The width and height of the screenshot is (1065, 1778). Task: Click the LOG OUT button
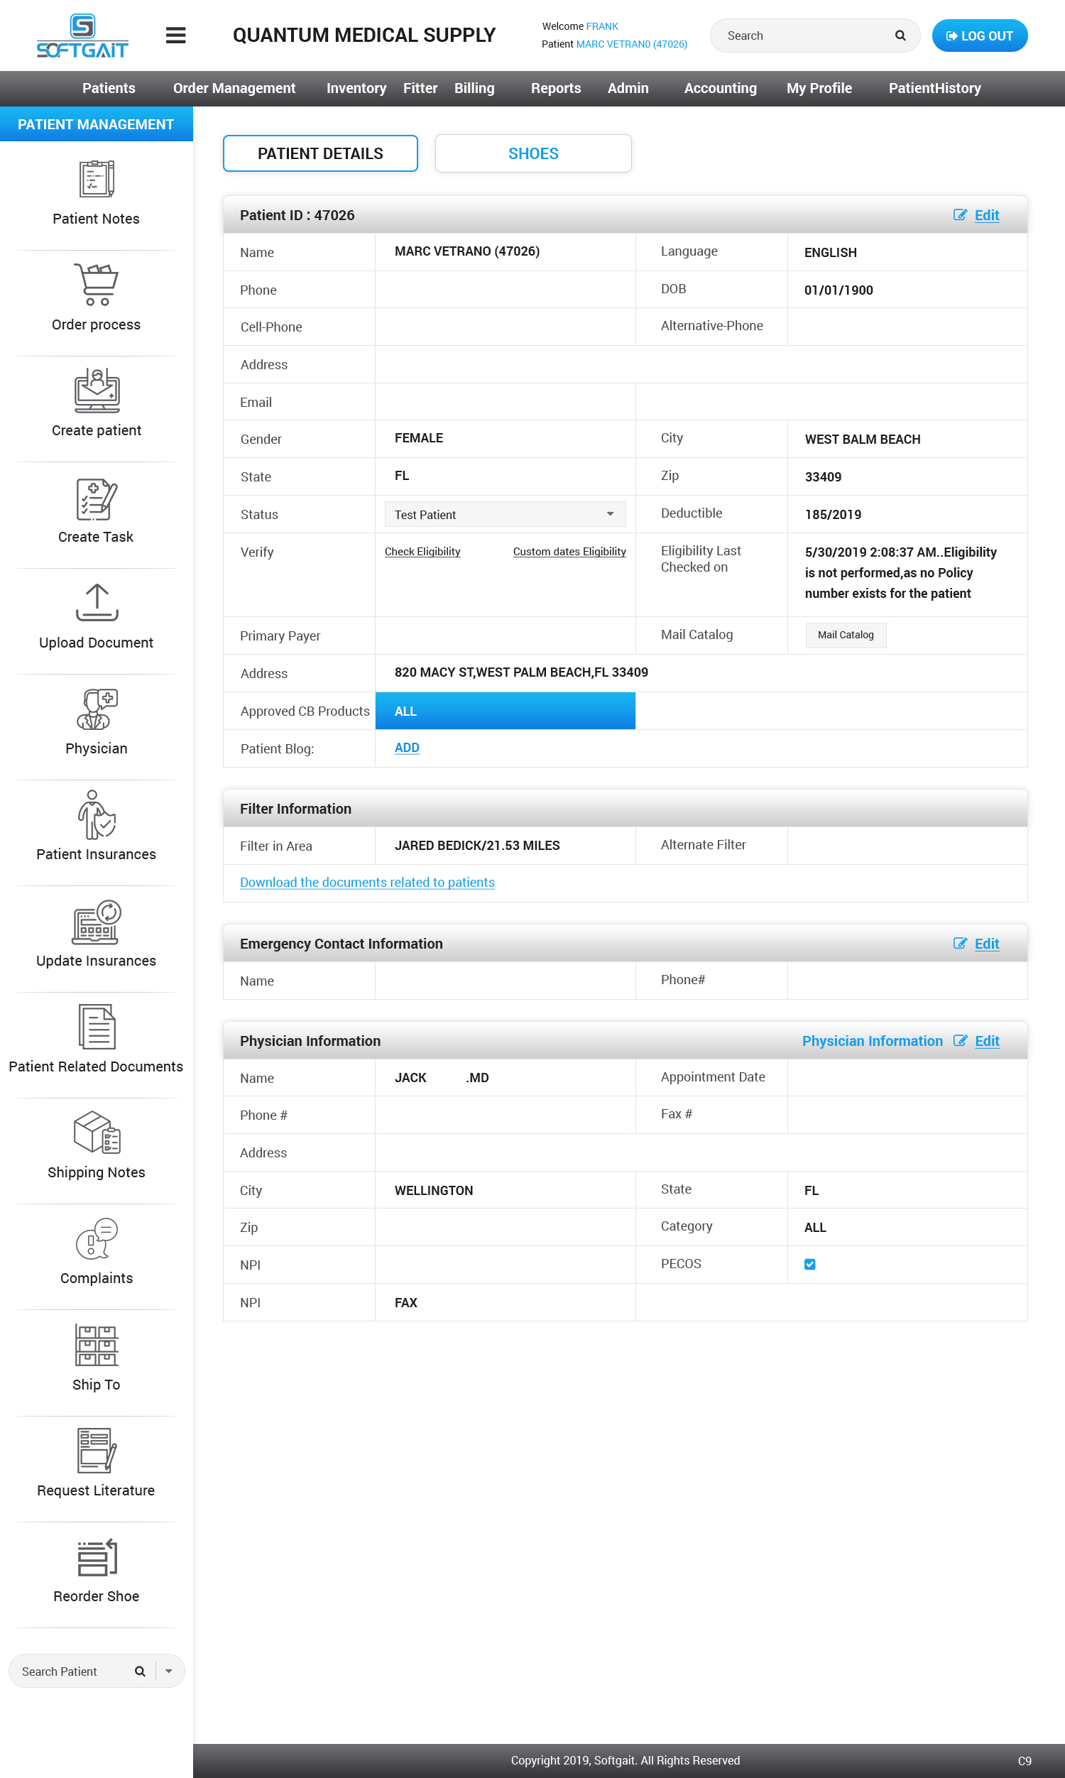pos(979,36)
